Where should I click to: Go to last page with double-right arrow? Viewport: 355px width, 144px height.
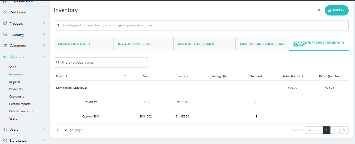(x=344, y=130)
